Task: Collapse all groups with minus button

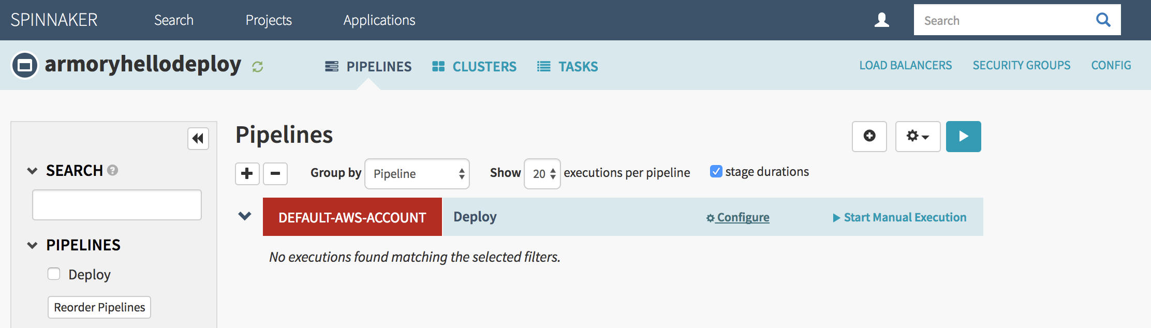Action: pos(275,173)
